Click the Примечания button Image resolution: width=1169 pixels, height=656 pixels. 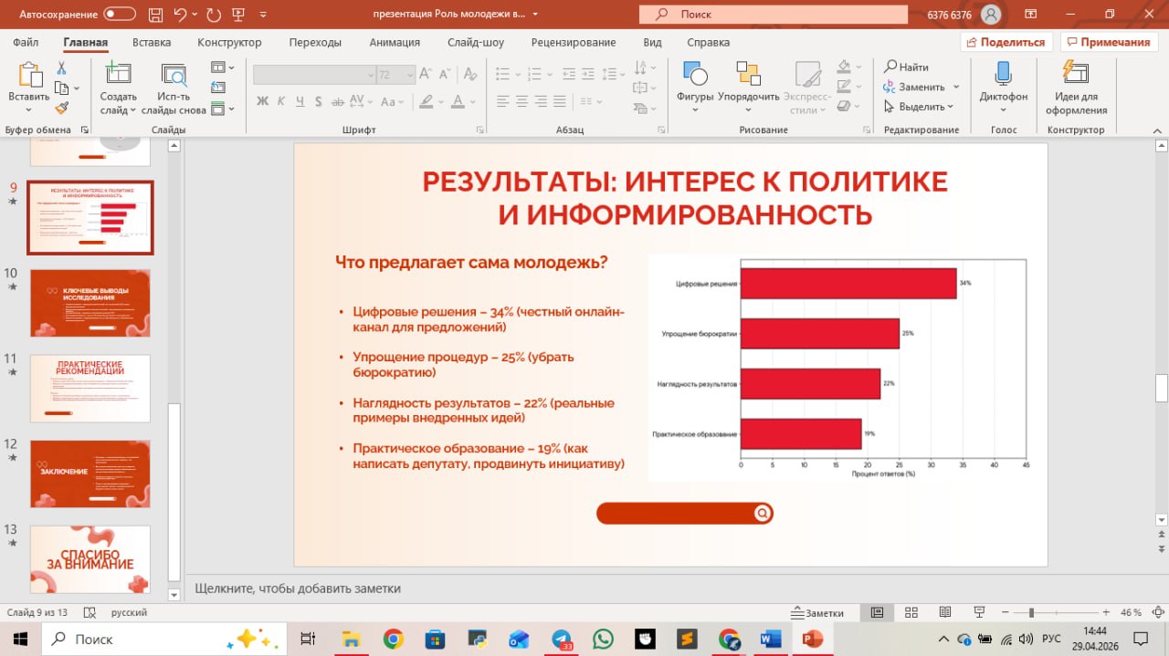coord(1107,42)
